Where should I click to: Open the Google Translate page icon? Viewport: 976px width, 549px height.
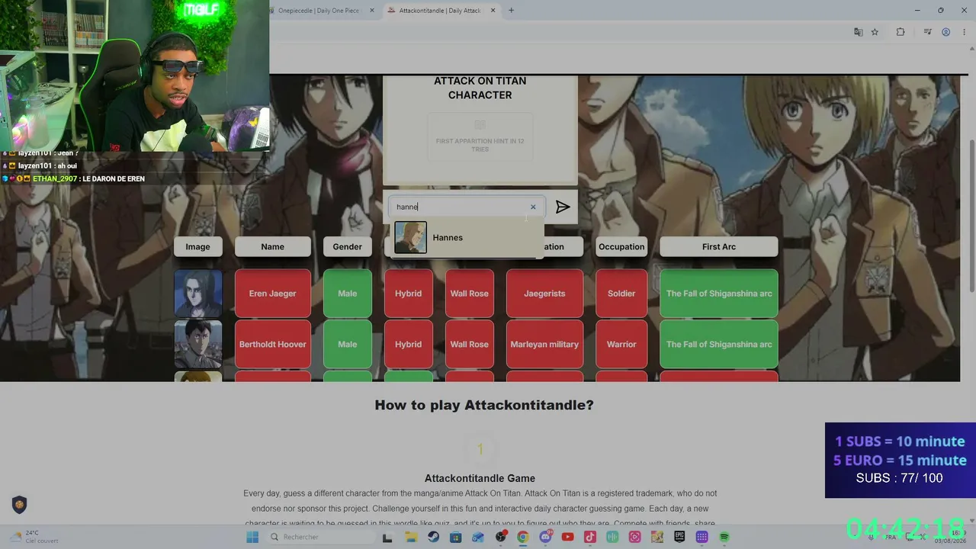pos(859,32)
